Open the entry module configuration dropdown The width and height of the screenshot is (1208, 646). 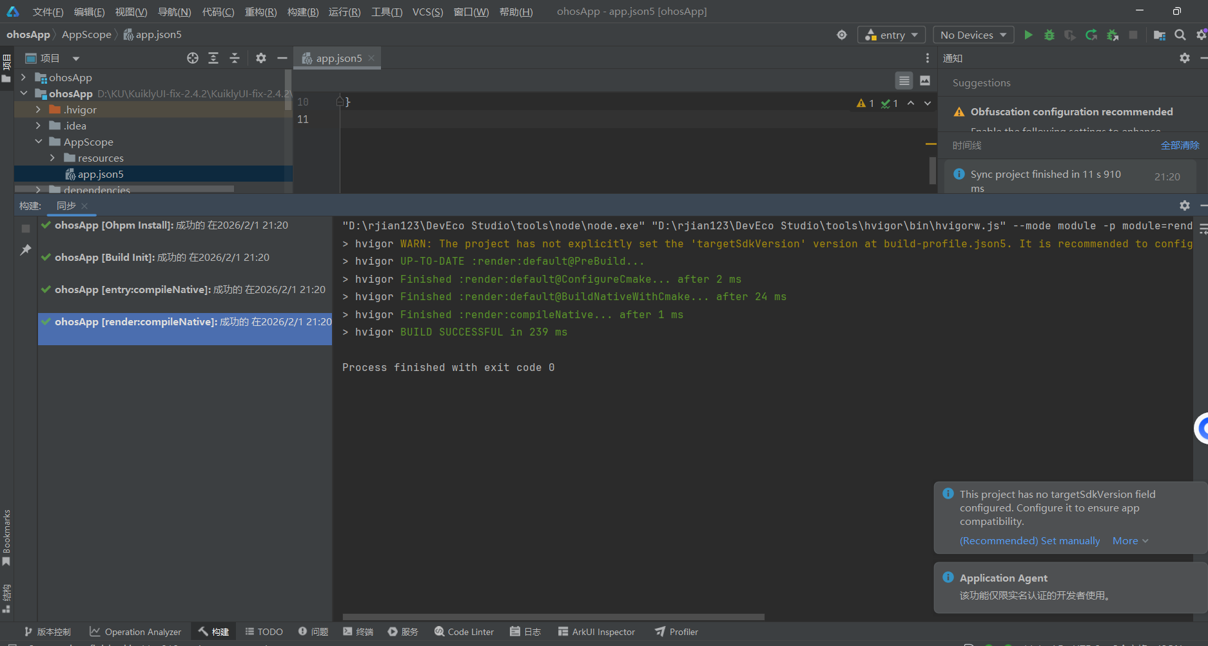point(891,35)
